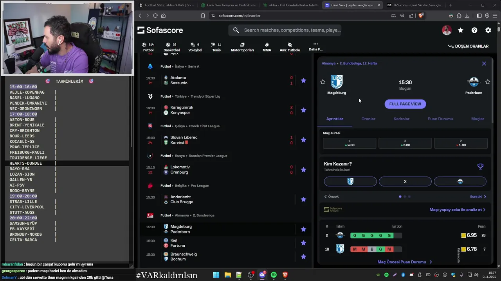Unfavorite the Anderlecht vs Club Brugge match

(x=303, y=199)
